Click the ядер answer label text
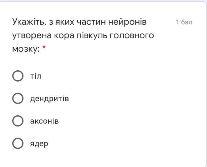This screenshot has height=167, width=207. [39, 144]
